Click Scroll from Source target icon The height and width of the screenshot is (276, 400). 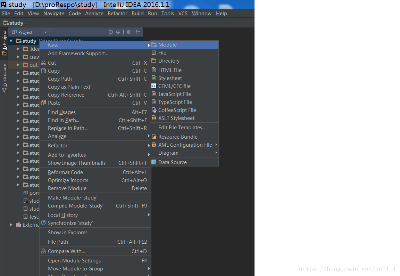pos(111,32)
